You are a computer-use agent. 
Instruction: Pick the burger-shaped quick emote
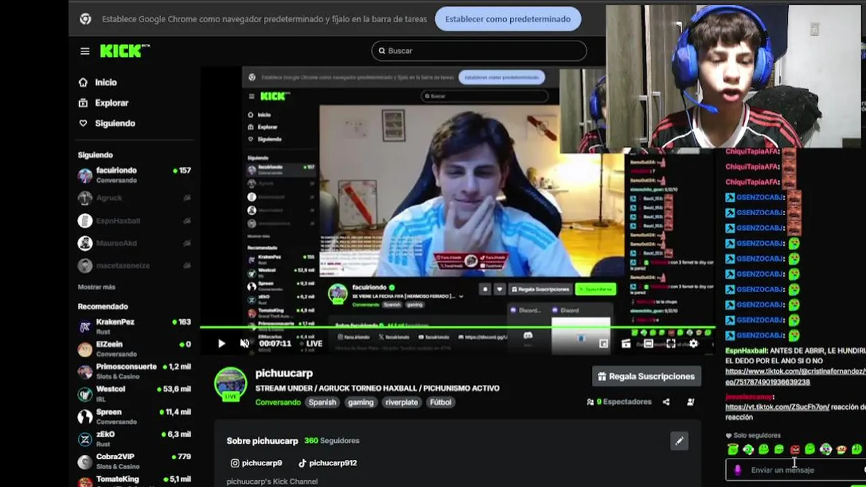tap(841, 449)
